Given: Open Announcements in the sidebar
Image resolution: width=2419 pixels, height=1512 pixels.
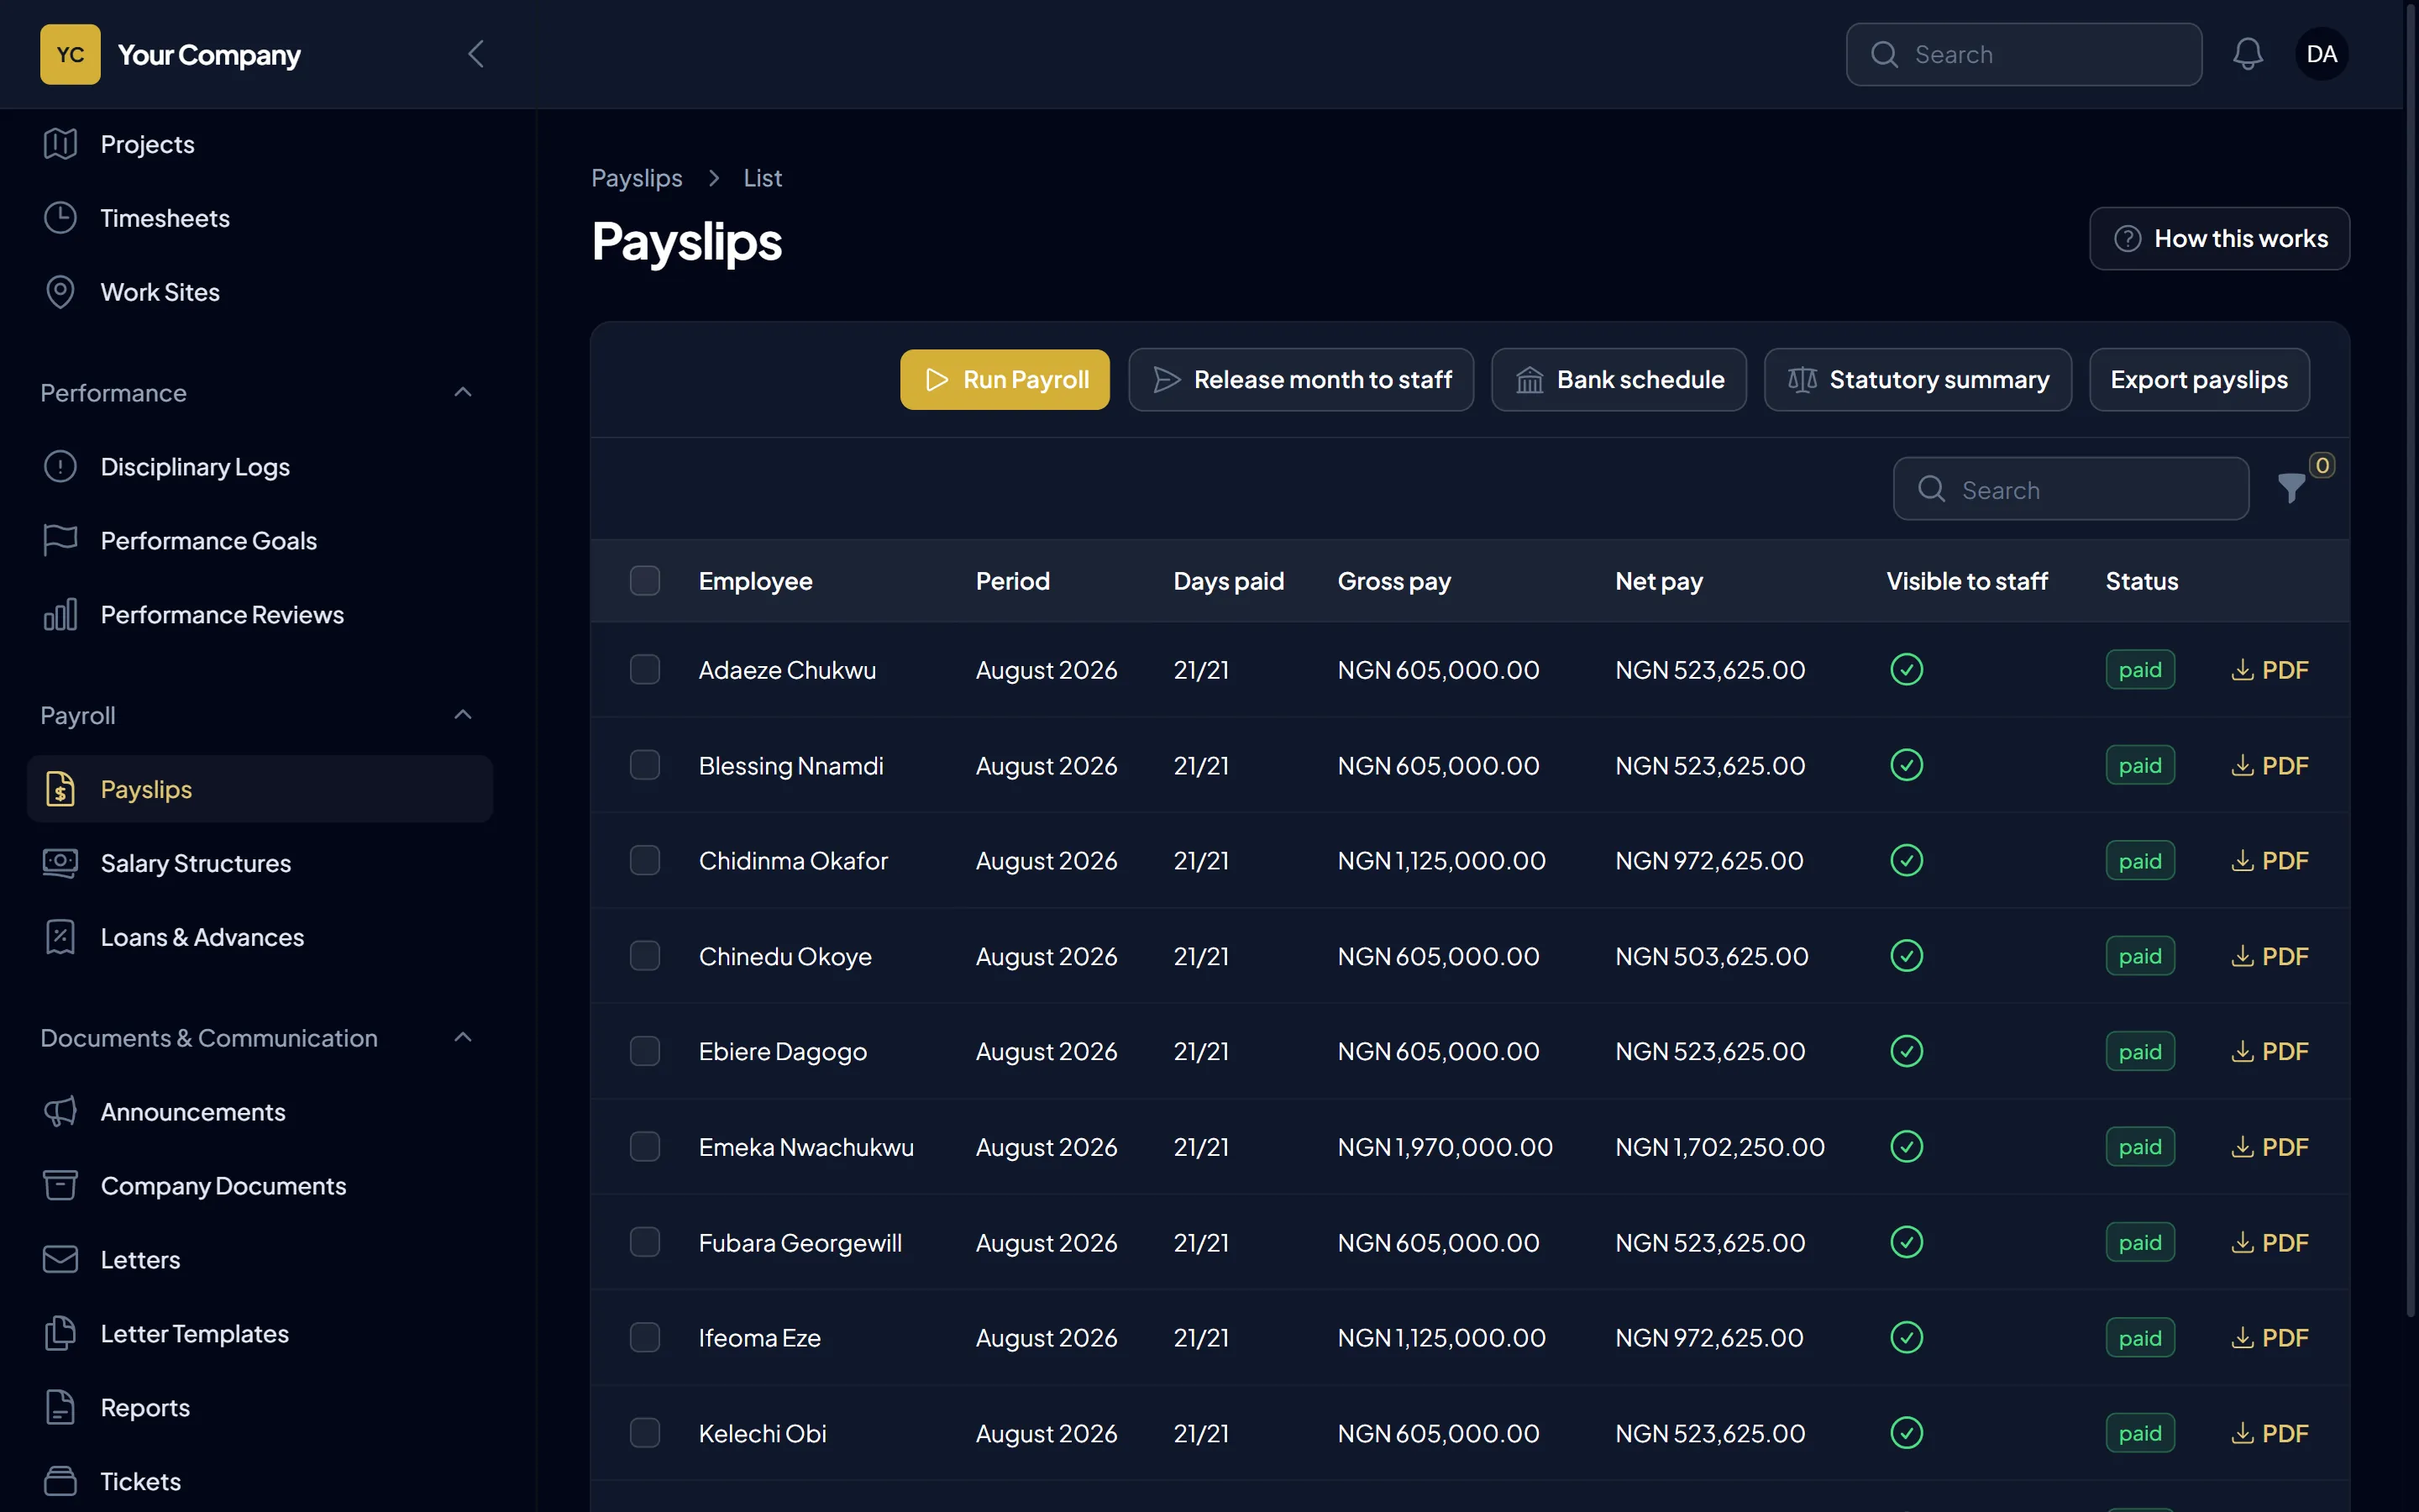Looking at the screenshot, I should tap(260, 1112).
